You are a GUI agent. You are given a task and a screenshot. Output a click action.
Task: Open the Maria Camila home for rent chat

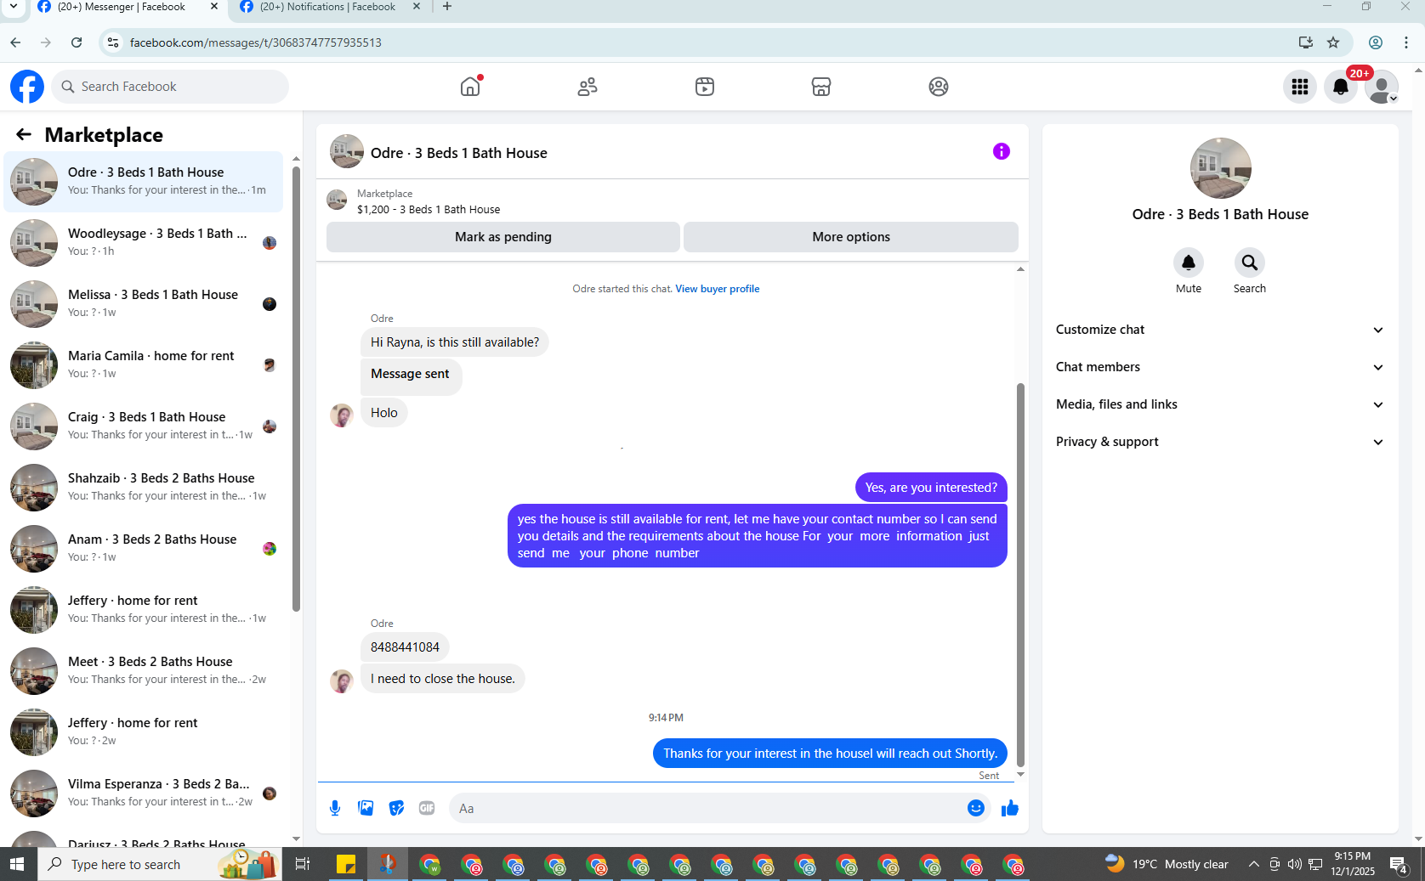pos(143,364)
